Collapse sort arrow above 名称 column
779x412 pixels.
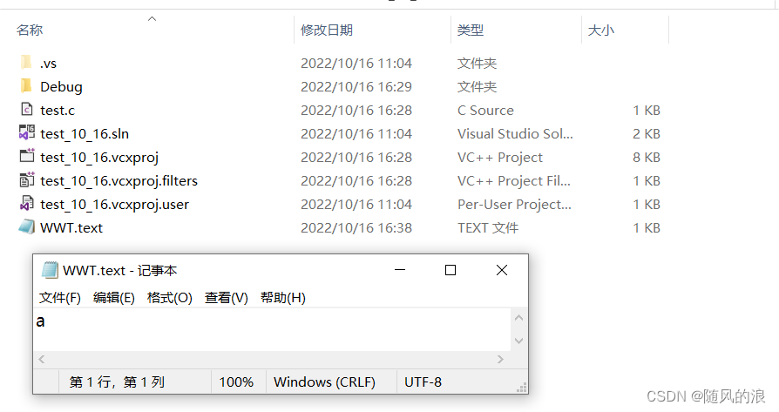[x=152, y=17]
